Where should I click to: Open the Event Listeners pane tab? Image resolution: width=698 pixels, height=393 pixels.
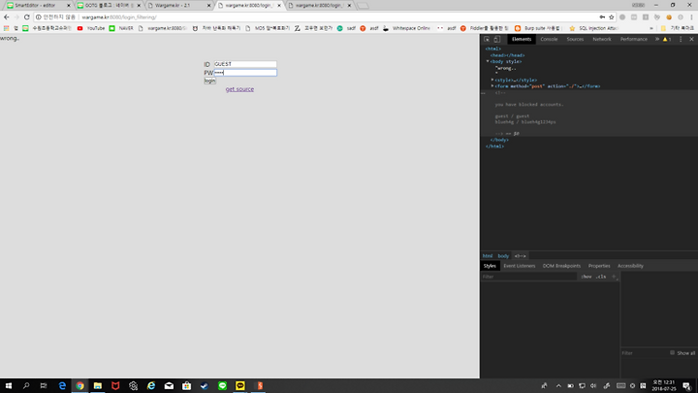[x=520, y=266]
